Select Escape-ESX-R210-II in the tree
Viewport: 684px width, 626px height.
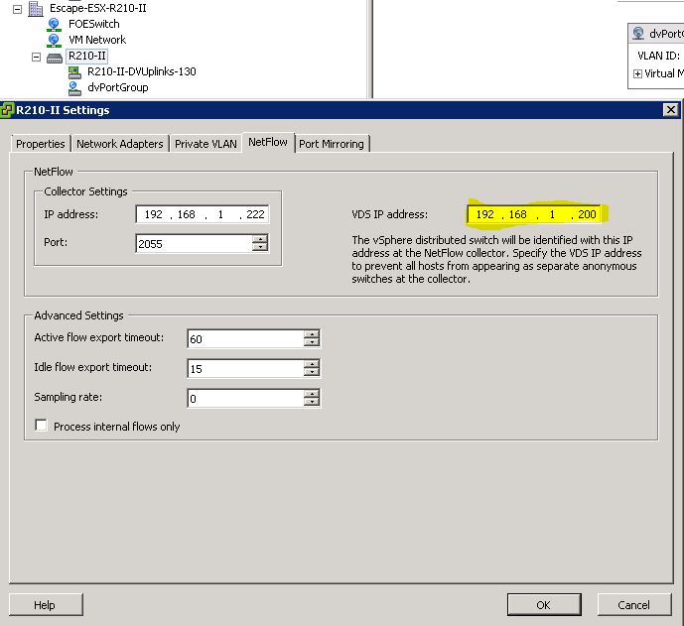(97, 8)
